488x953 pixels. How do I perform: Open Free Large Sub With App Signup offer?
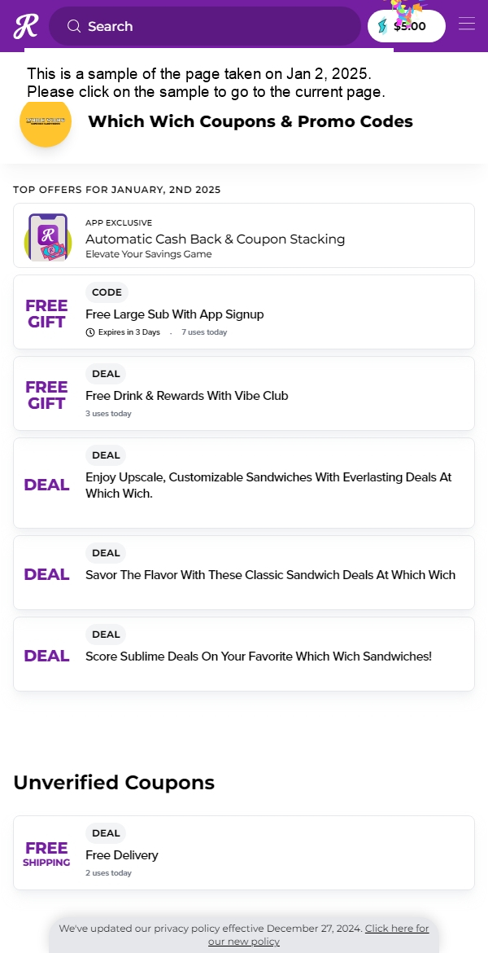[x=244, y=312]
